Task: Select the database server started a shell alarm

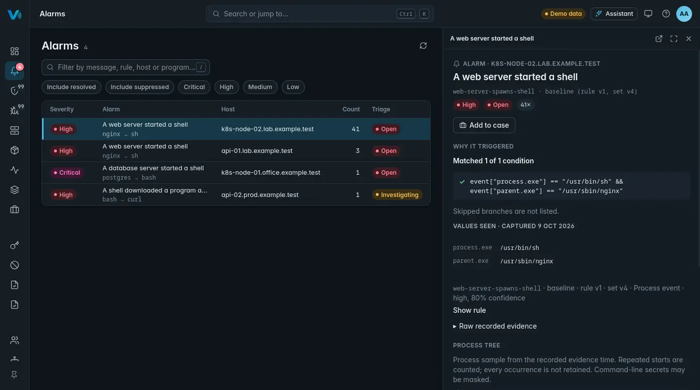Action: click(236, 173)
